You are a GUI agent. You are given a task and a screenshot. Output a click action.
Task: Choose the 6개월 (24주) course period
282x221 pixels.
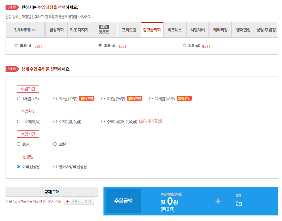coord(103,99)
